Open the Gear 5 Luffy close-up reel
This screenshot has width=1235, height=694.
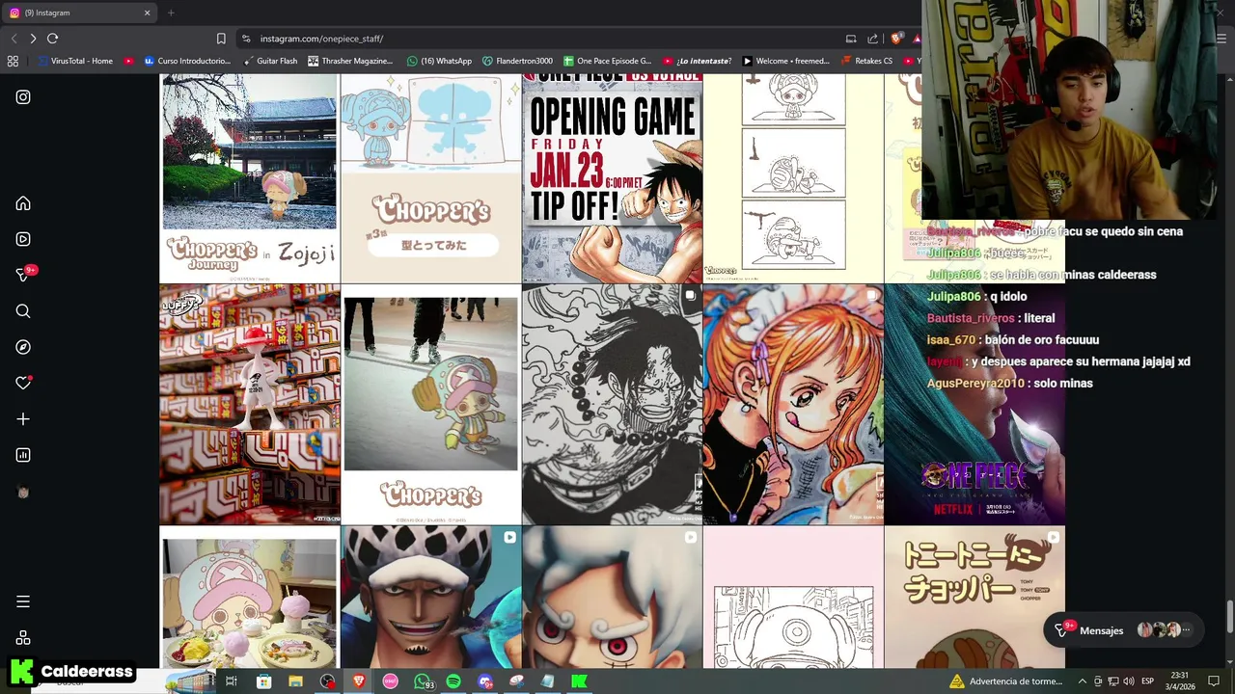[x=612, y=598]
